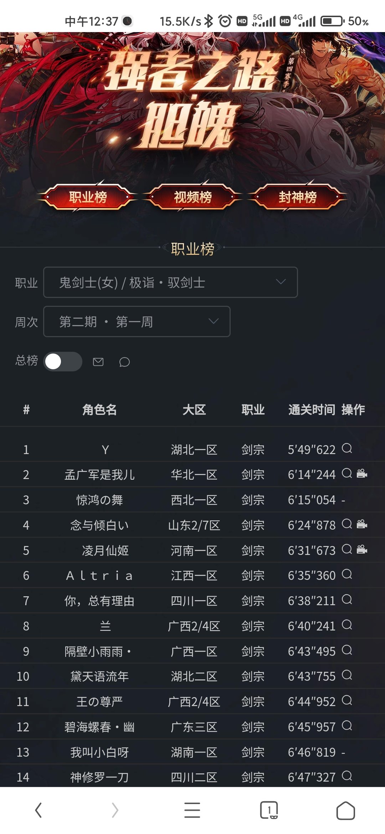Click character name 念与倾白い
The width and height of the screenshot is (385, 834).
click(99, 525)
